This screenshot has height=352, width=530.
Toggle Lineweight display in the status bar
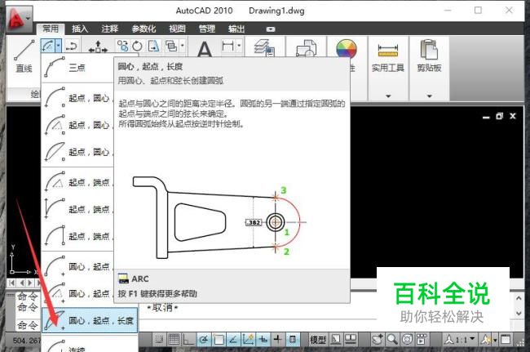pyautogui.click(x=277, y=339)
